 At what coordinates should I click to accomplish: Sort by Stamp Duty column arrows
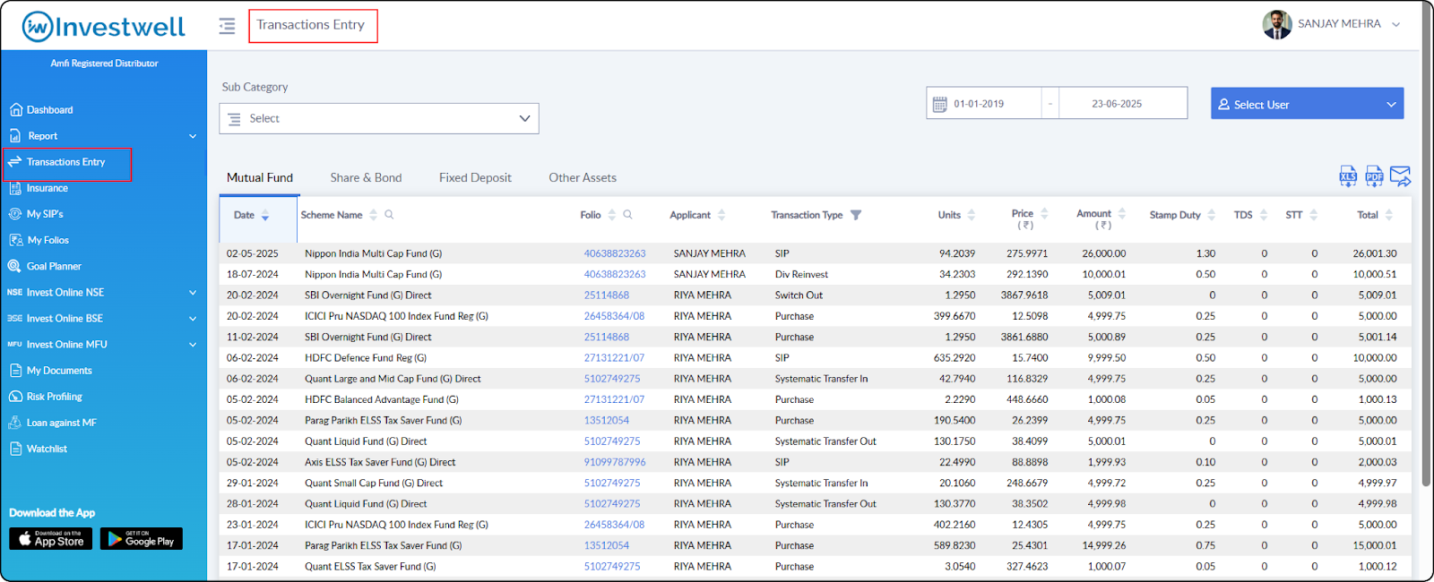pos(1212,215)
